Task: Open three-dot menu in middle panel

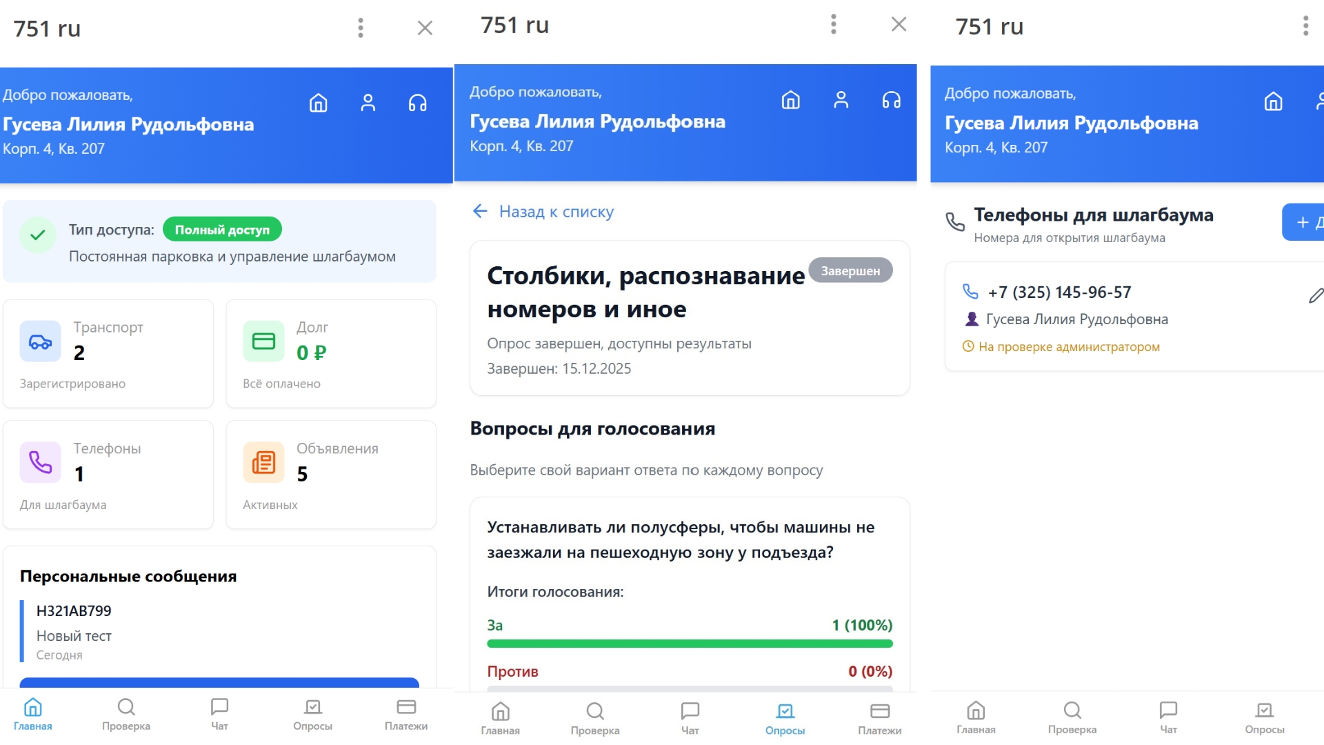Action: point(833,25)
